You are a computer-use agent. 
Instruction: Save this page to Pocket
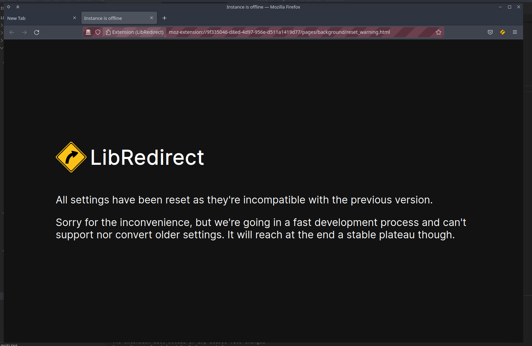490,32
